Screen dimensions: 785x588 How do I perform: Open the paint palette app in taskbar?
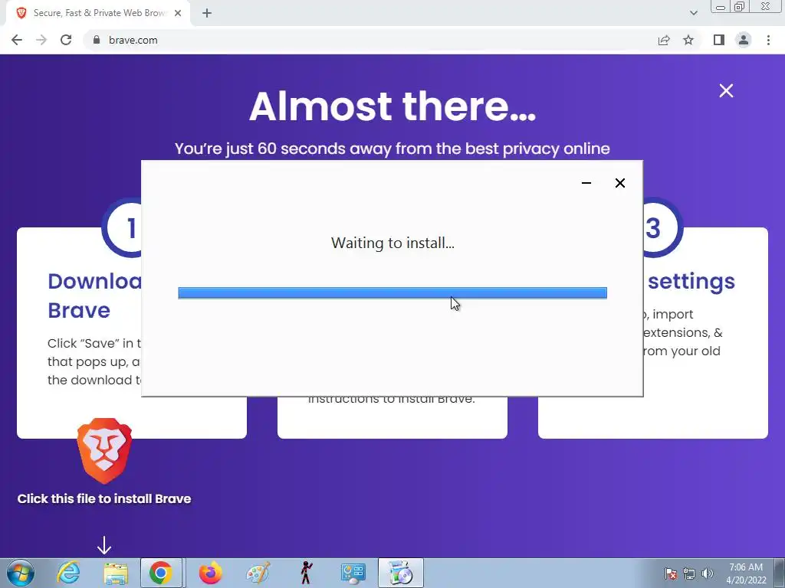tap(258, 573)
